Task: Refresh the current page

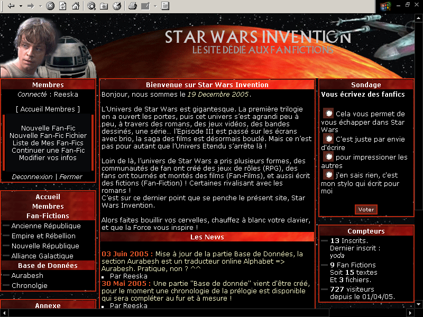Action: click(x=62, y=6)
